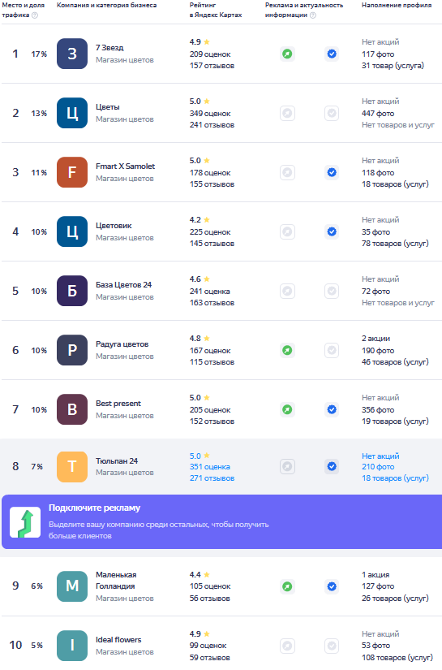The image size is (442, 670).
Task: Click the green arrow icon in advertising banner
Action: [x=25, y=522]
